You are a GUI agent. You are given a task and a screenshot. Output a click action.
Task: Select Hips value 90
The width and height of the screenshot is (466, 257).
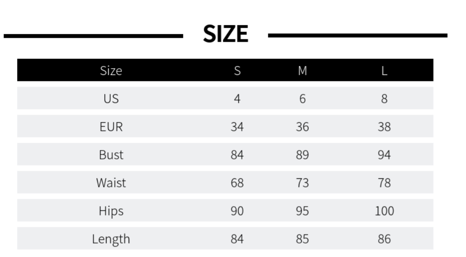(237, 211)
